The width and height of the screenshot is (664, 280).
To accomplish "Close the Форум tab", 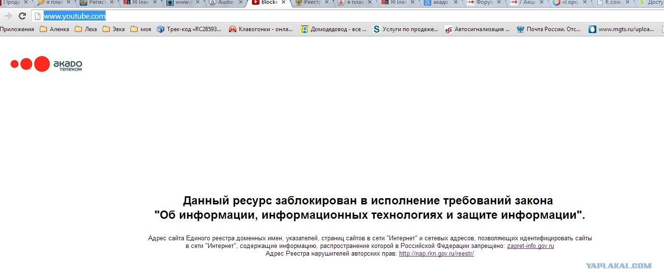I will click(x=500, y=2).
